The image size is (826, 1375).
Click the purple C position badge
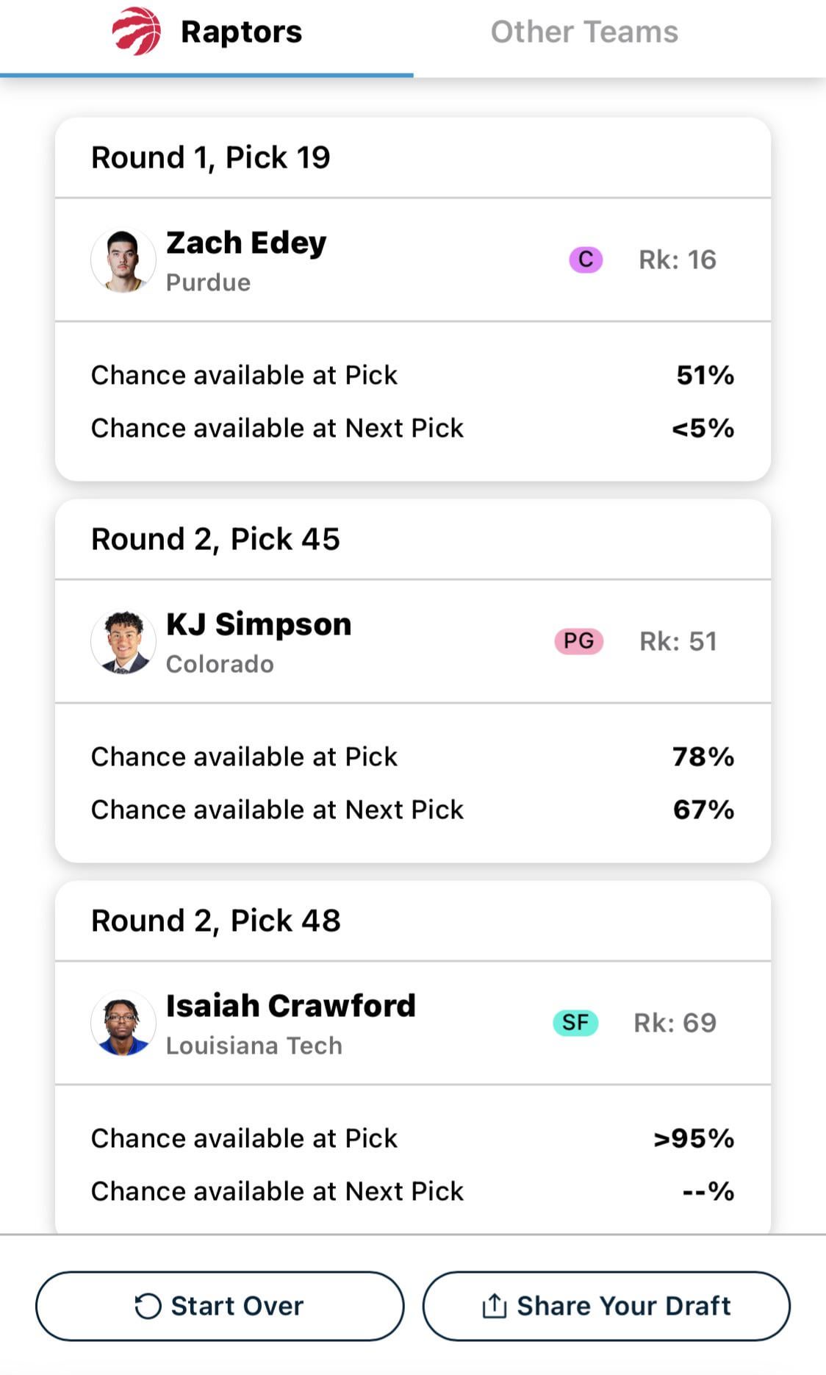[x=586, y=260]
